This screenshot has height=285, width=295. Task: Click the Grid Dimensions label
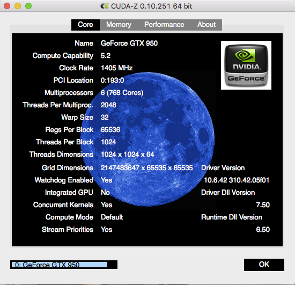(x=68, y=168)
